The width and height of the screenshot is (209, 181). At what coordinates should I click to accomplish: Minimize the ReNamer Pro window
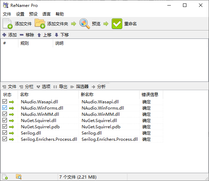(x=169, y=5)
